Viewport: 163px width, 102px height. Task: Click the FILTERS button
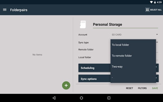pos(142,88)
